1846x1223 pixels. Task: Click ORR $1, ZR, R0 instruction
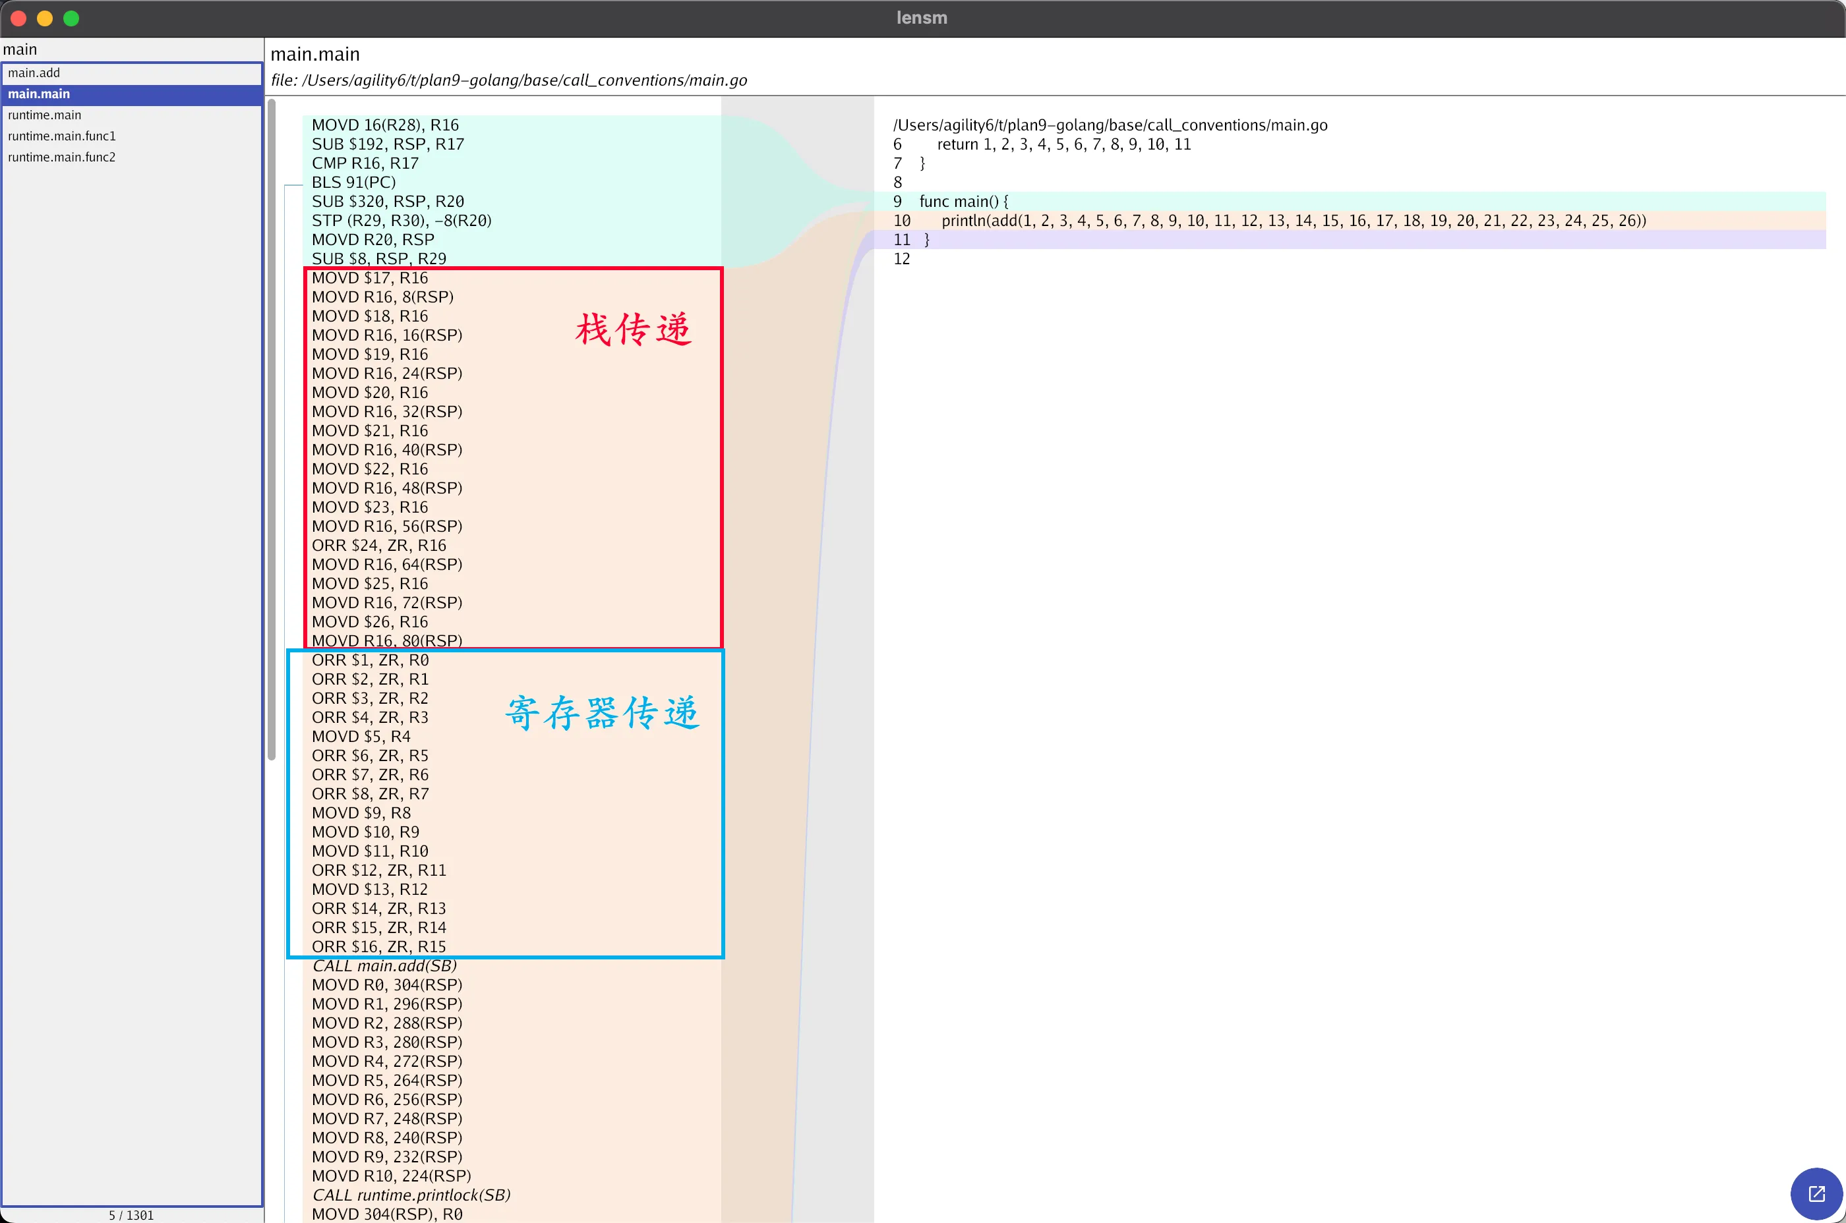[x=370, y=660]
